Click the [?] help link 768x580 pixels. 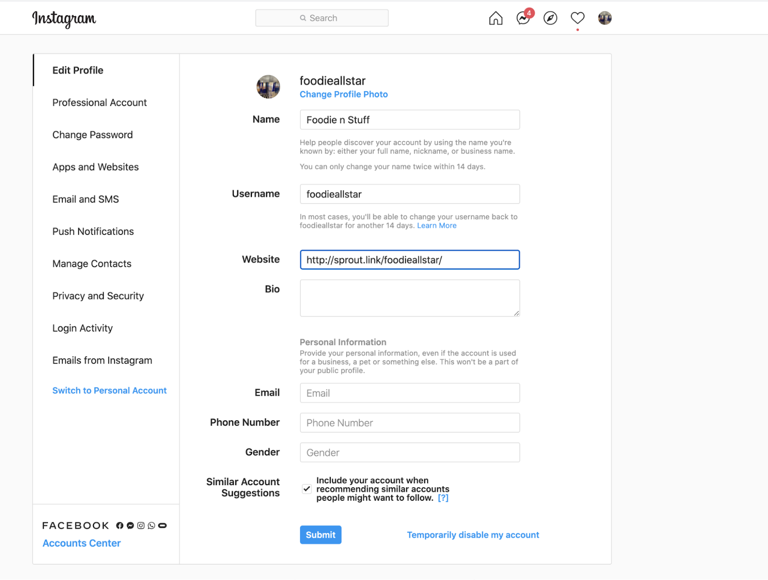pos(443,498)
